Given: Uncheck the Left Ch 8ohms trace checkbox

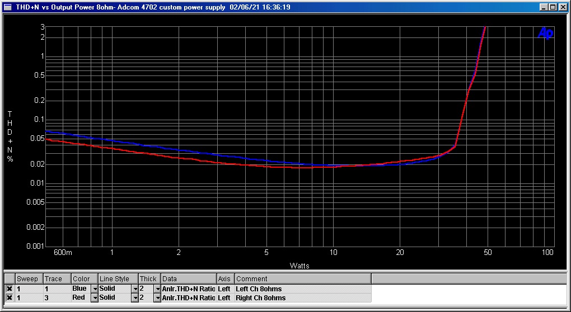Looking at the screenshot, I should pyautogui.click(x=10, y=289).
